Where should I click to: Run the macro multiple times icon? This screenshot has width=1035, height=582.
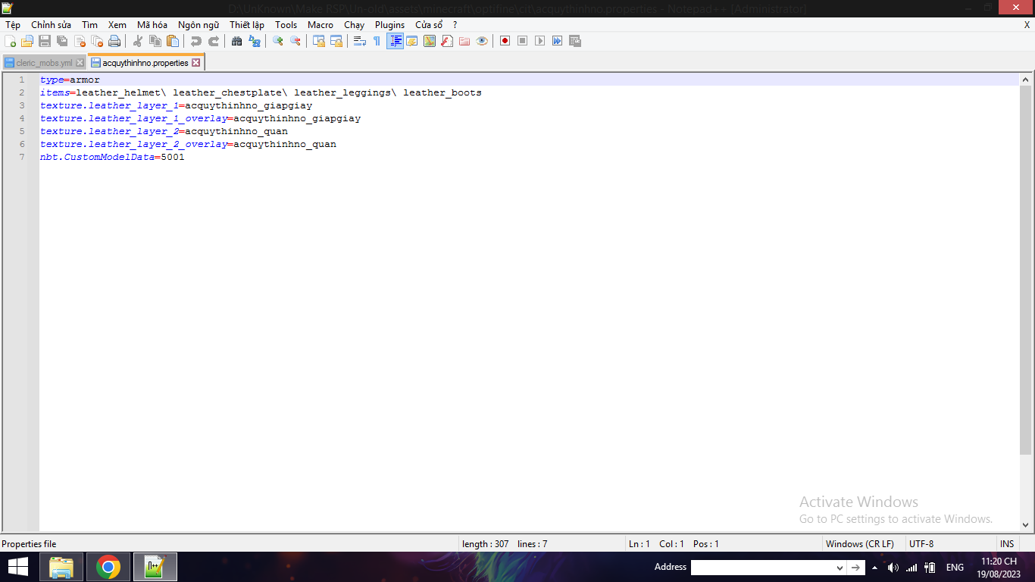pyautogui.click(x=558, y=41)
